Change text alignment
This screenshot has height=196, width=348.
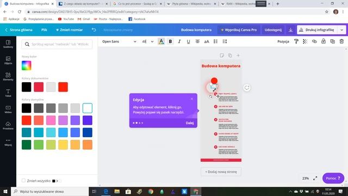(197, 41)
